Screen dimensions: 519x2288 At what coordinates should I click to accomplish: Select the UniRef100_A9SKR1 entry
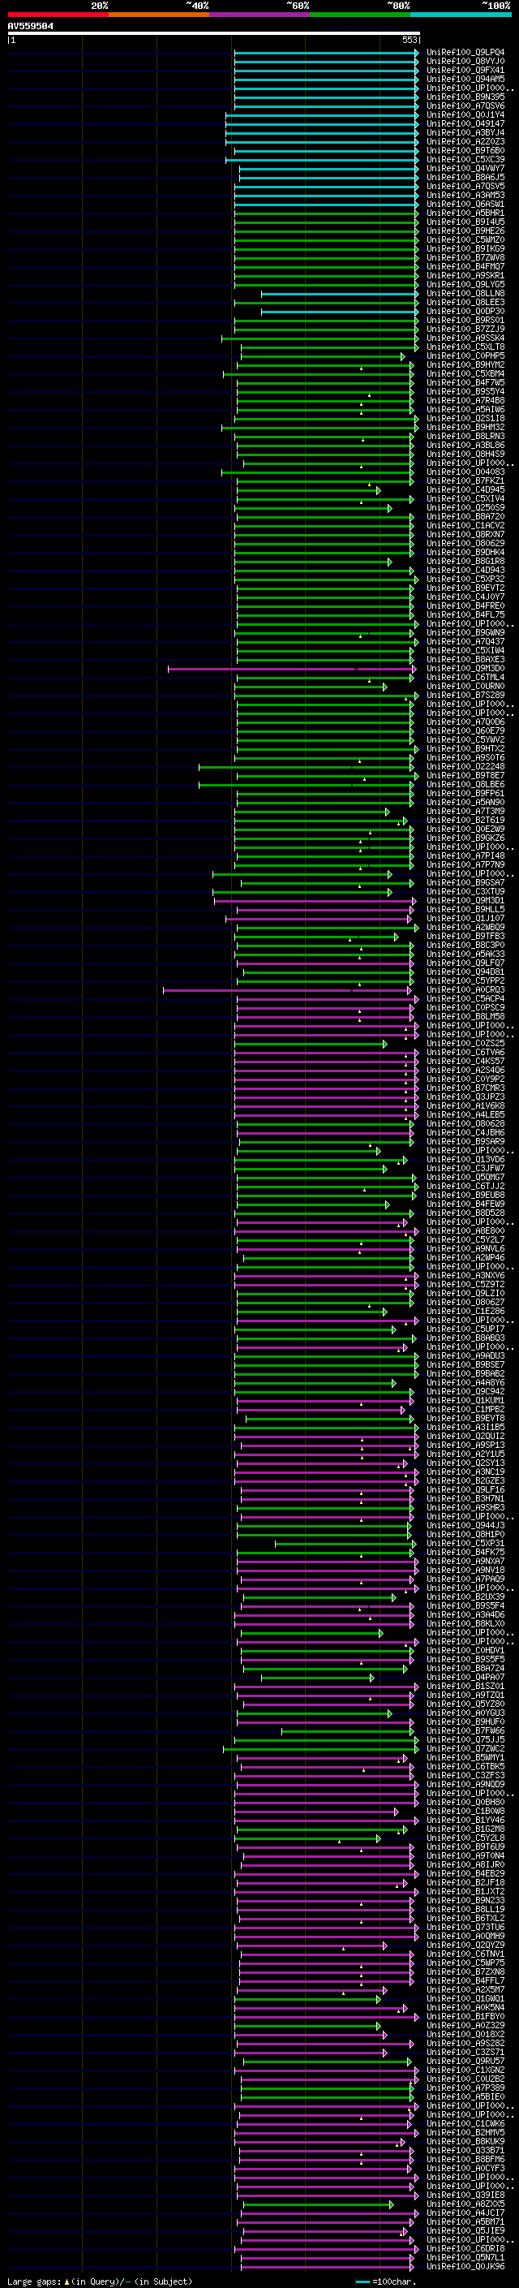[x=465, y=274]
